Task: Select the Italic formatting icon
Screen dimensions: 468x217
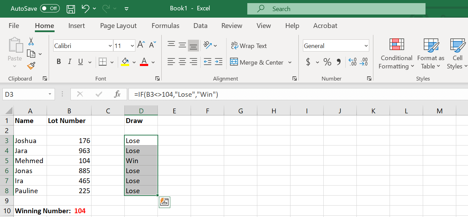Action: [x=69, y=62]
